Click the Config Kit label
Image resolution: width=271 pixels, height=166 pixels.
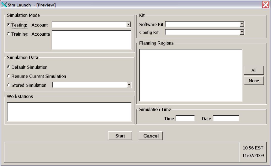(149, 32)
